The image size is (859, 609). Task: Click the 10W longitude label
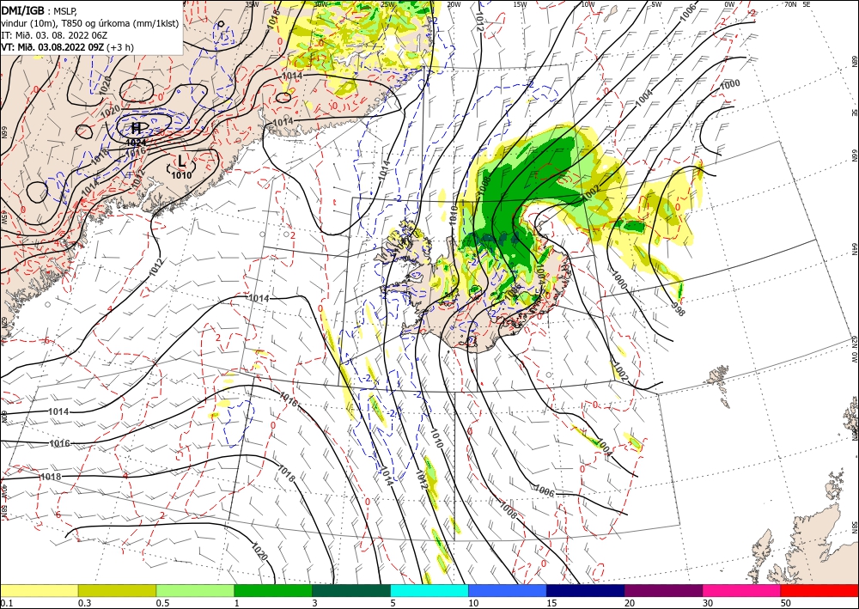(x=588, y=4)
